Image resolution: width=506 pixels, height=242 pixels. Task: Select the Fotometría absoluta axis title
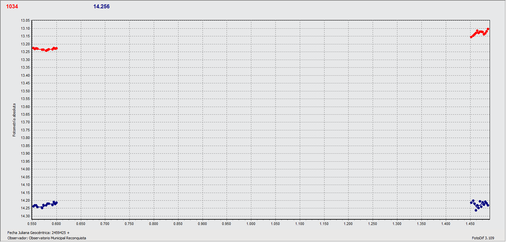point(14,120)
